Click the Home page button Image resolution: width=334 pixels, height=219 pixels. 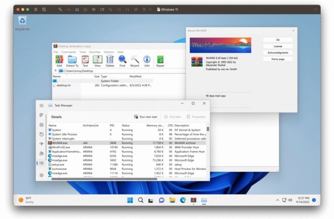point(278,59)
